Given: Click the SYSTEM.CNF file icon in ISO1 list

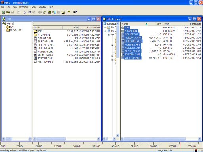Looking at the screenshot, I should tap(35, 58).
